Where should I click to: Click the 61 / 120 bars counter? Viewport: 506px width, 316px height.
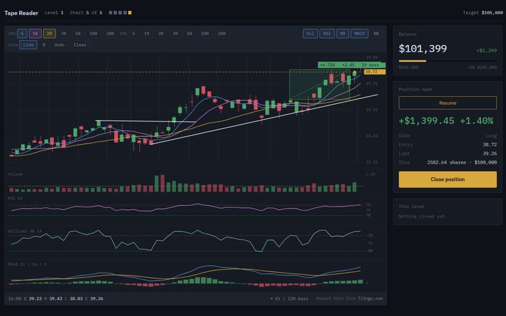(292, 298)
